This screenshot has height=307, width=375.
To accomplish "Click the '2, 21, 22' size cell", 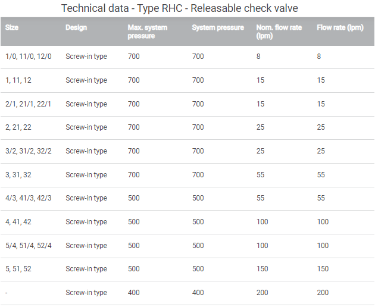I will coord(18,127).
